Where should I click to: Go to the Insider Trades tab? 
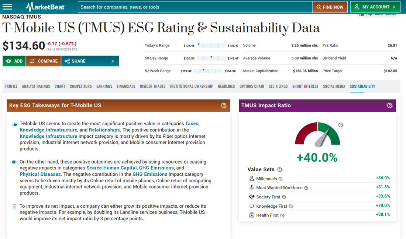tap(152, 86)
